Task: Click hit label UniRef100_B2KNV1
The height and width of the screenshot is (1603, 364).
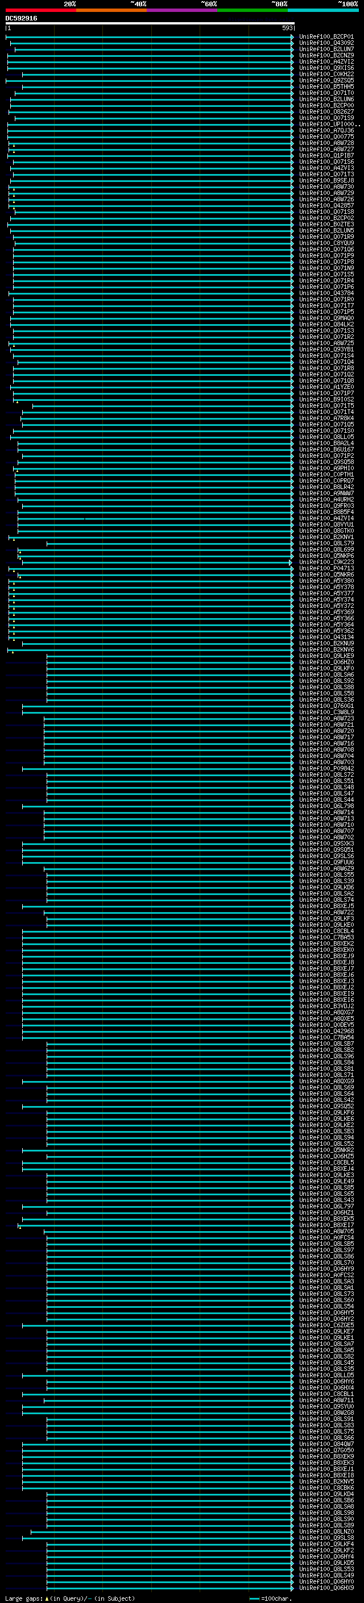Action: [x=326, y=537]
